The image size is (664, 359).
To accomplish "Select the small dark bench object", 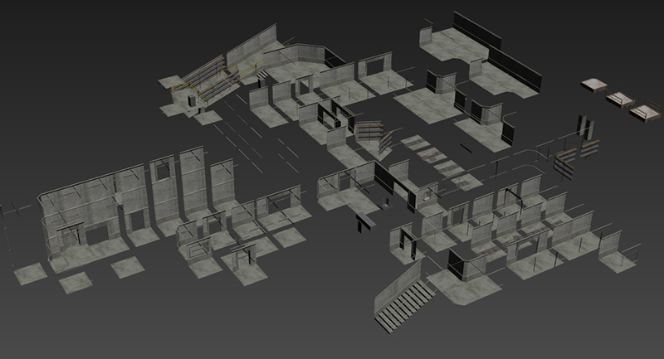I will point(366,221).
